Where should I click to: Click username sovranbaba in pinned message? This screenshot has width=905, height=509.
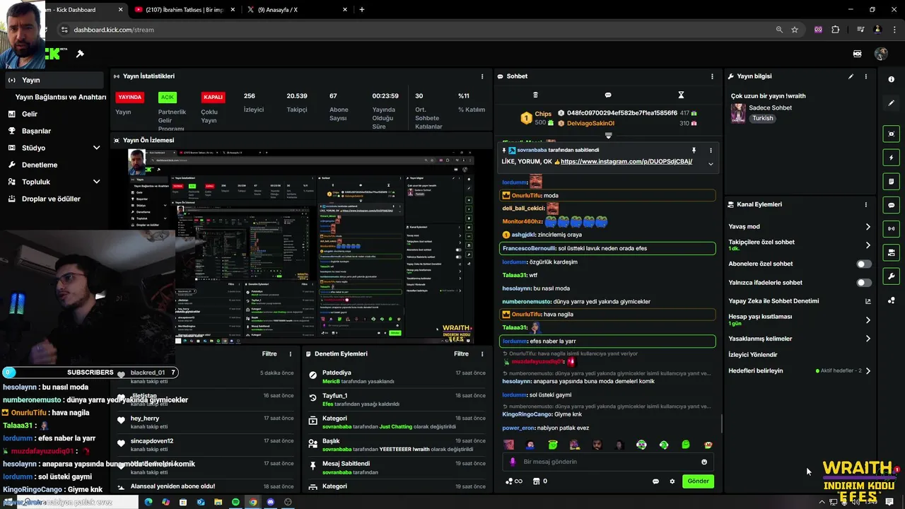(x=531, y=151)
